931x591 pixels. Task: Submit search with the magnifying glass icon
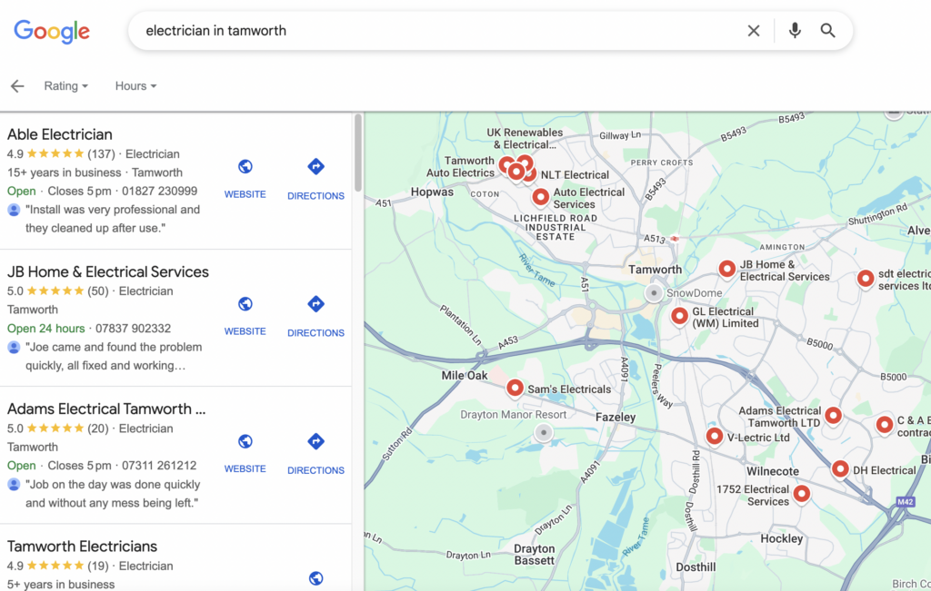click(827, 31)
